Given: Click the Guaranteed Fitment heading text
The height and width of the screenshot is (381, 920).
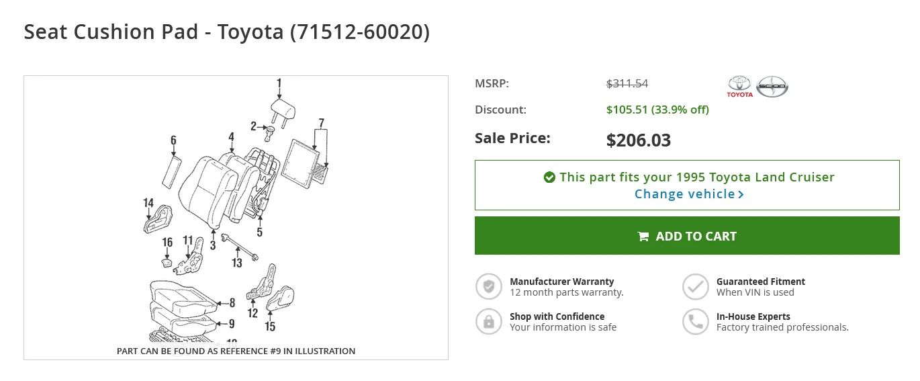Looking at the screenshot, I should point(761,282).
